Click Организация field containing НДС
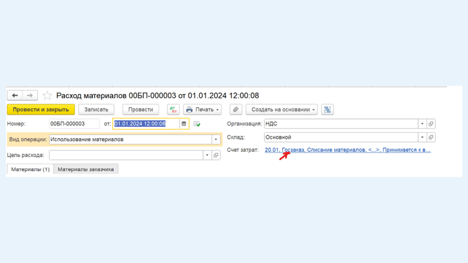The image size is (468, 263). [x=341, y=124]
